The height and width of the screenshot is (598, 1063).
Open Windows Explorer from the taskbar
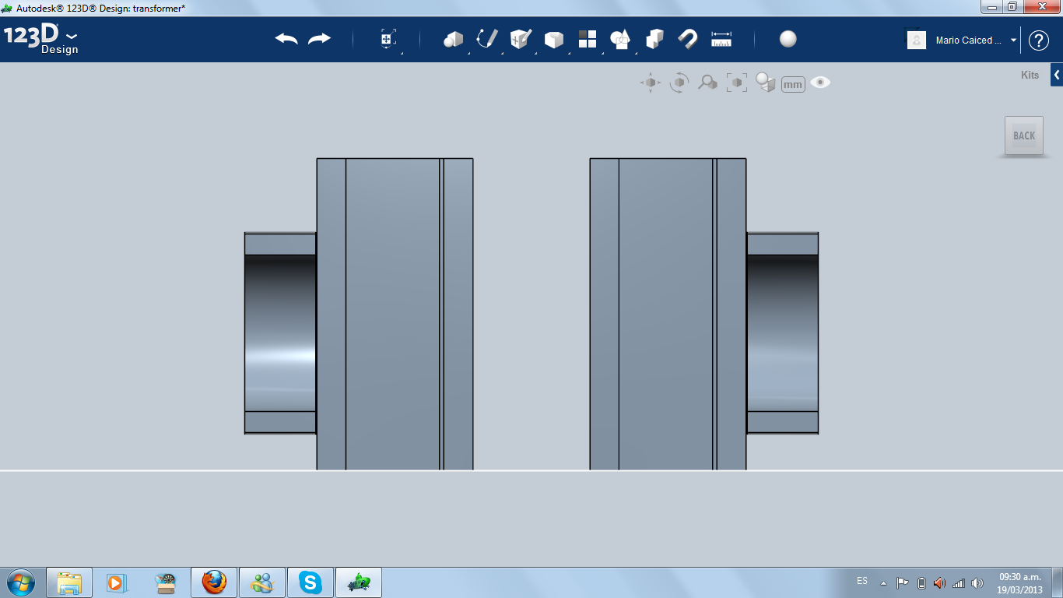pyautogui.click(x=69, y=582)
